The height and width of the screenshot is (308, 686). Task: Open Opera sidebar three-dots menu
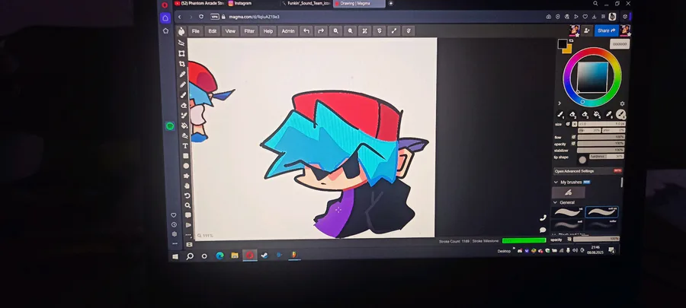pyautogui.click(x=175, y=243)
